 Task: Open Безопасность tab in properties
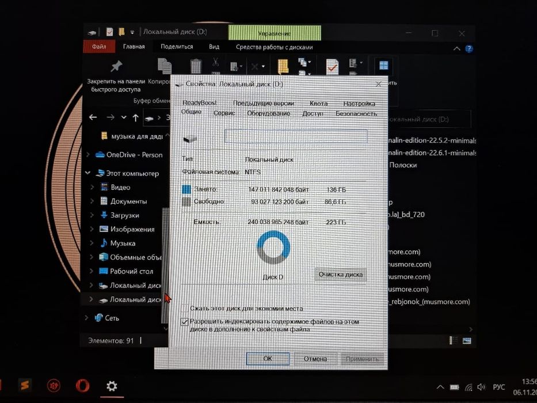356,113
